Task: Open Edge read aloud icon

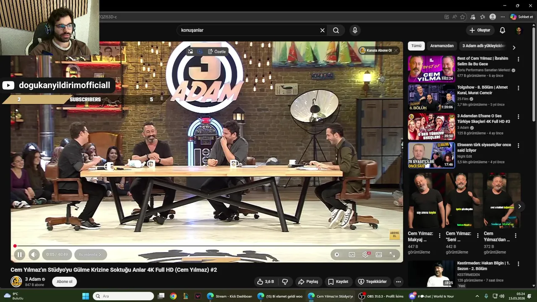Action: (x=454, y=17)
